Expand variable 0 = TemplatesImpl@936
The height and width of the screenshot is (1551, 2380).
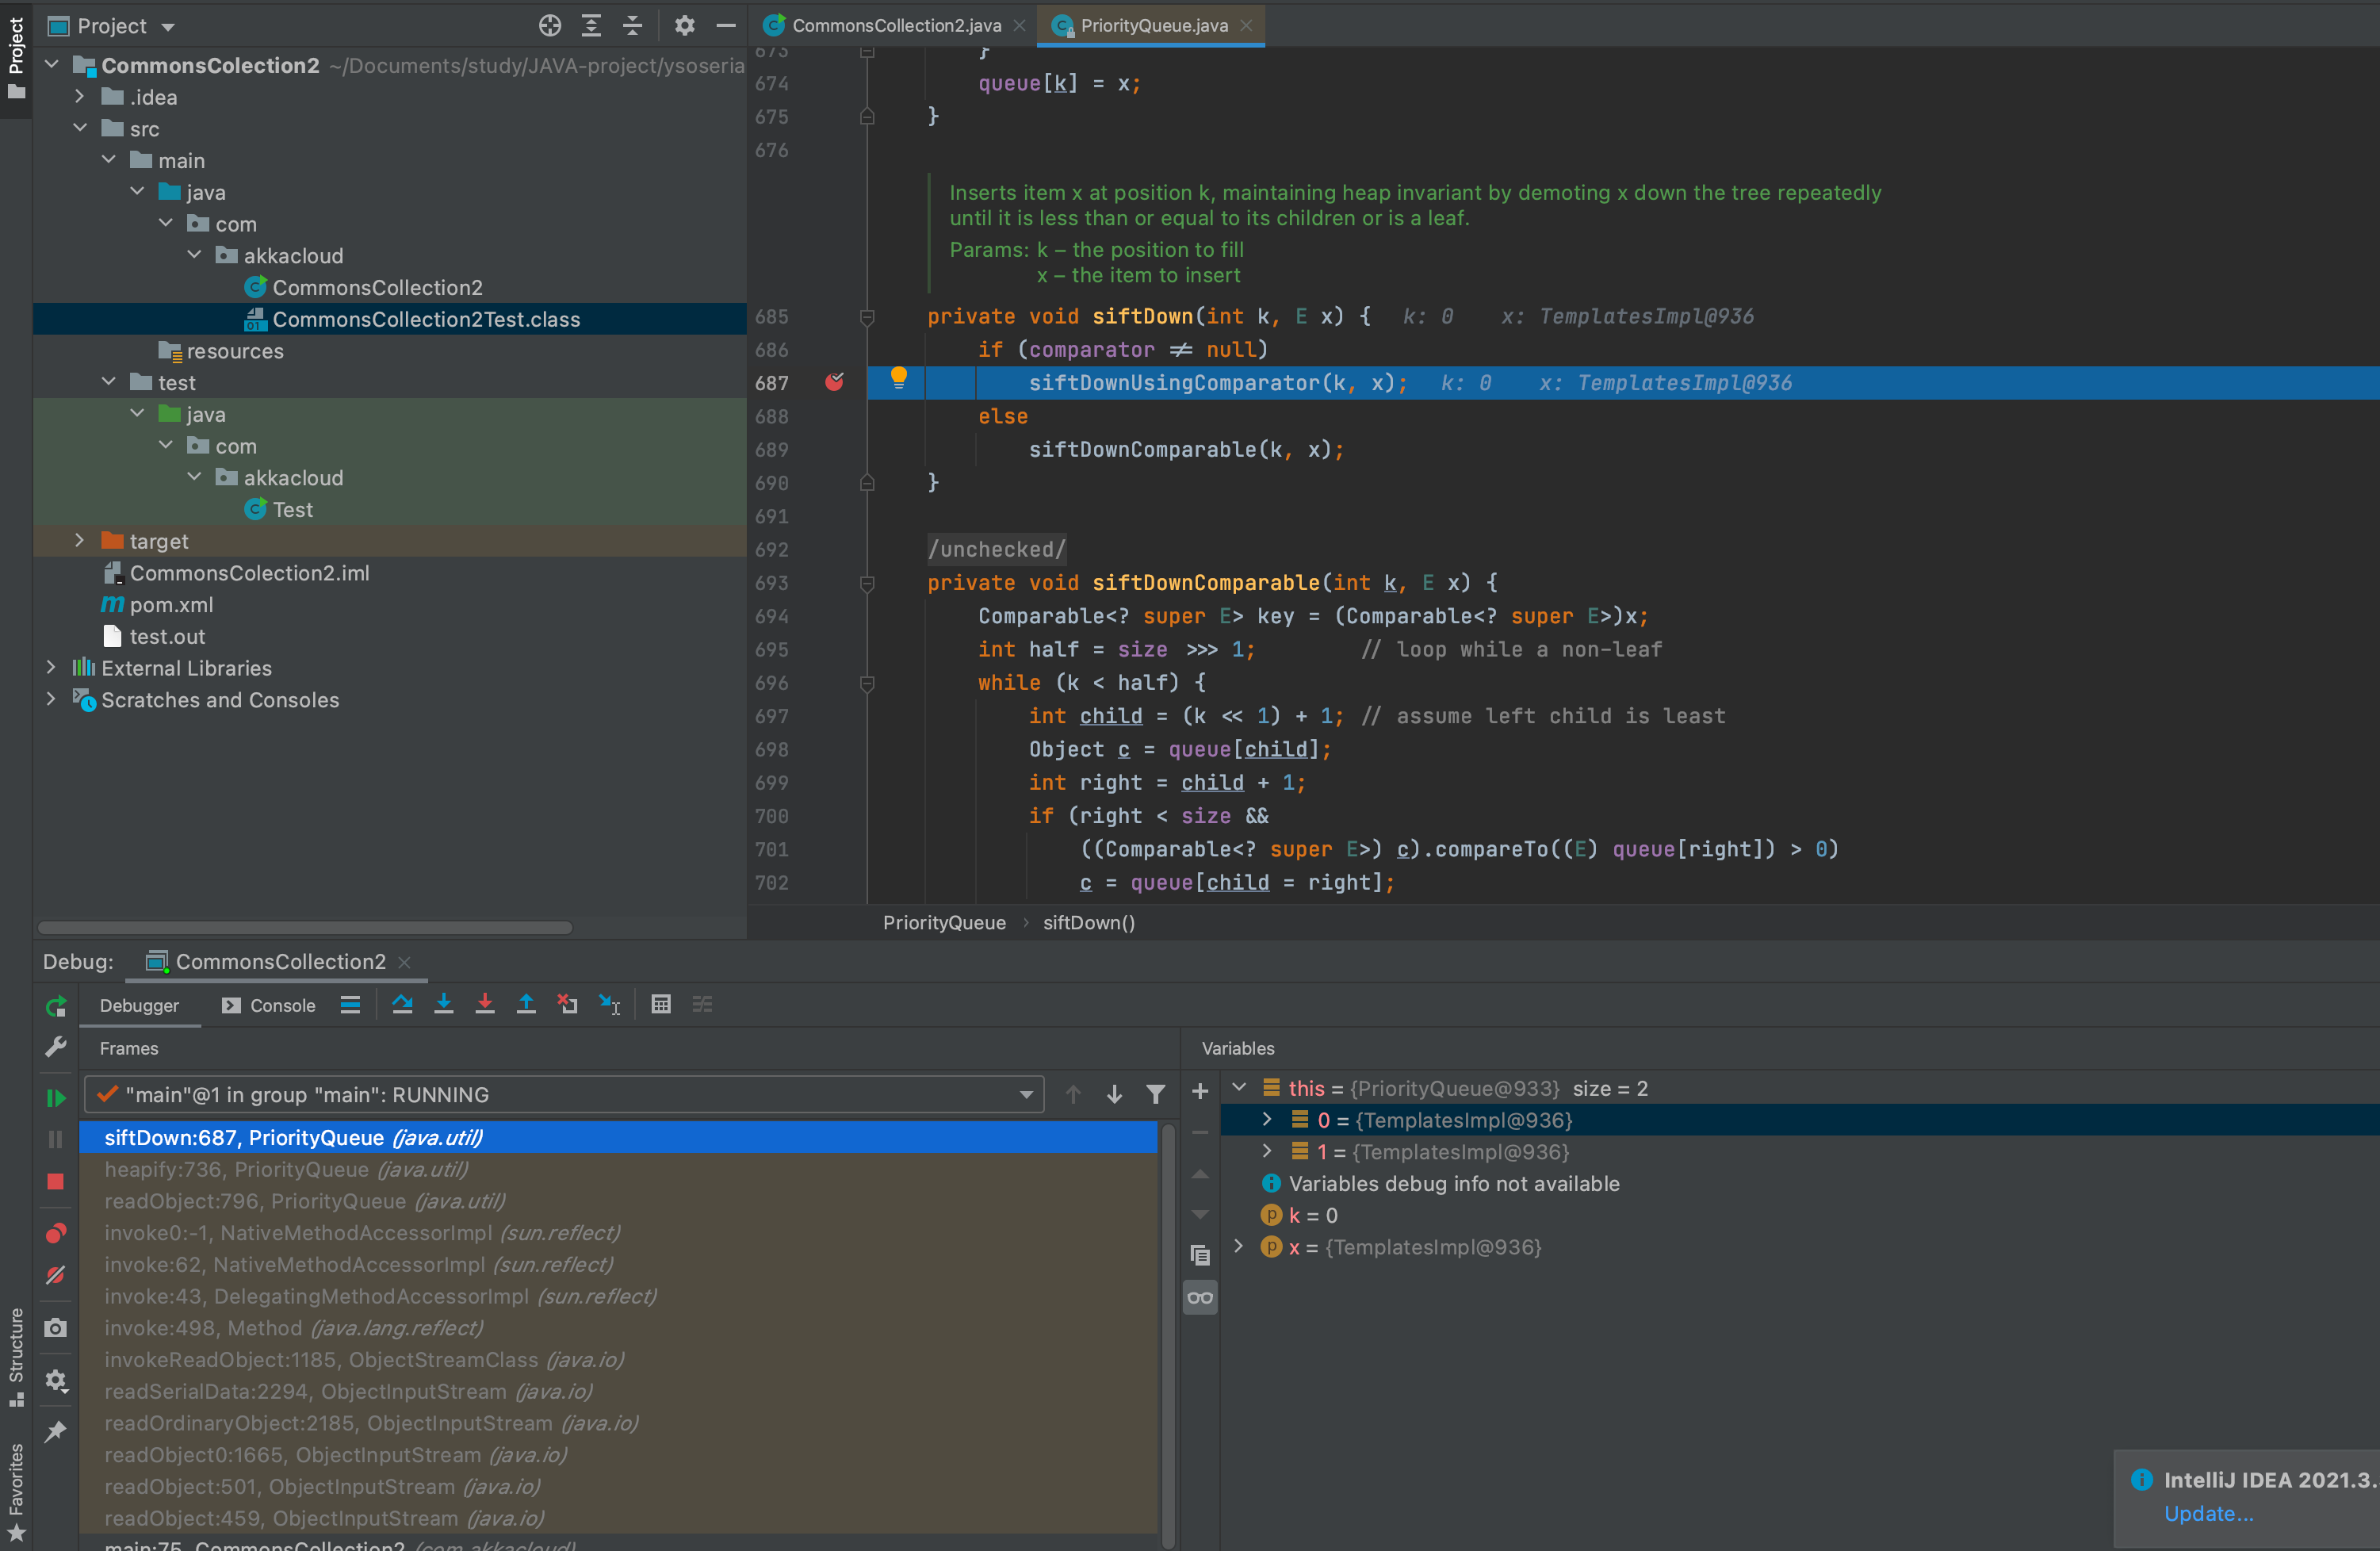[x=1267, y=1120]
